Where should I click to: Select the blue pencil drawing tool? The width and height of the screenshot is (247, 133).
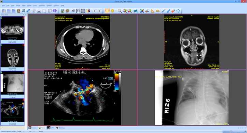tap(164, 11)
